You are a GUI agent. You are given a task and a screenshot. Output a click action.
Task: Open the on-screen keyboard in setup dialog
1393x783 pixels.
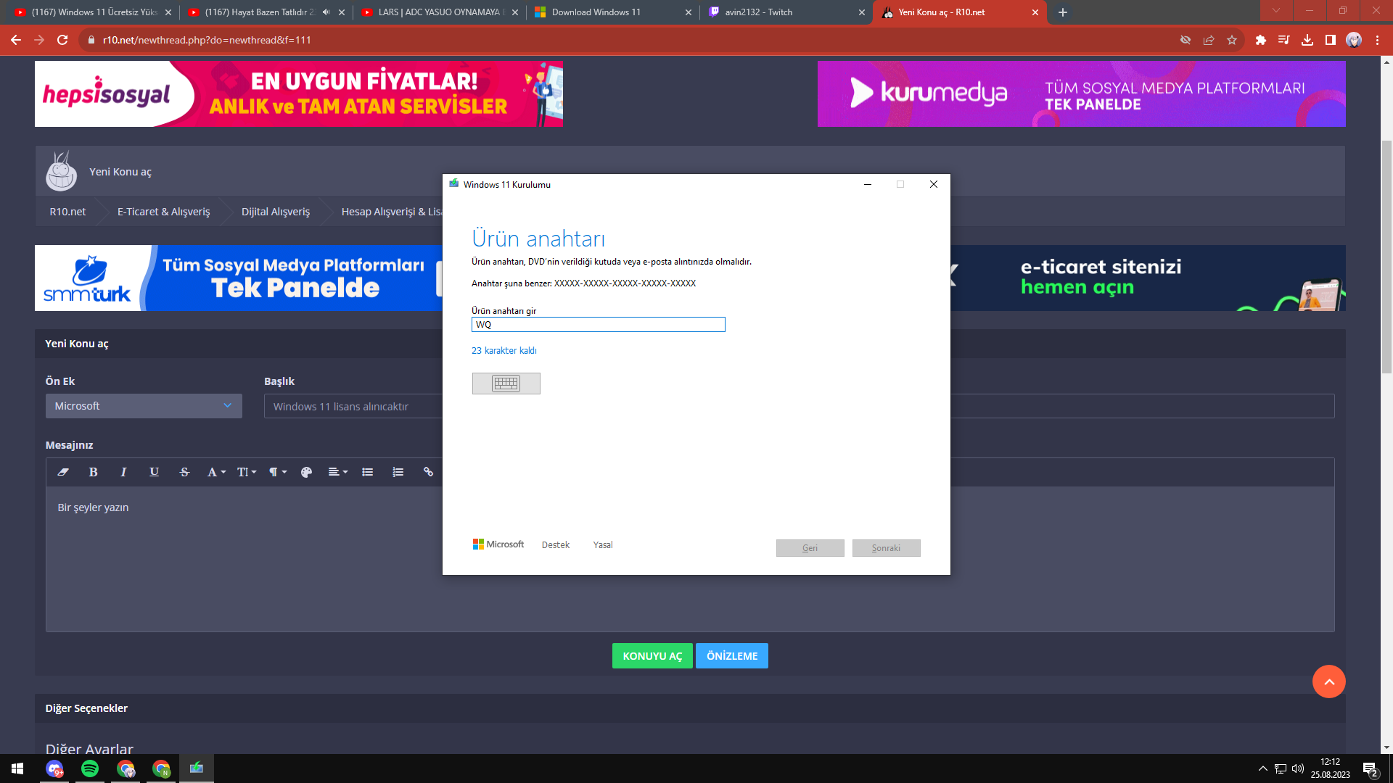click(506, 384)
